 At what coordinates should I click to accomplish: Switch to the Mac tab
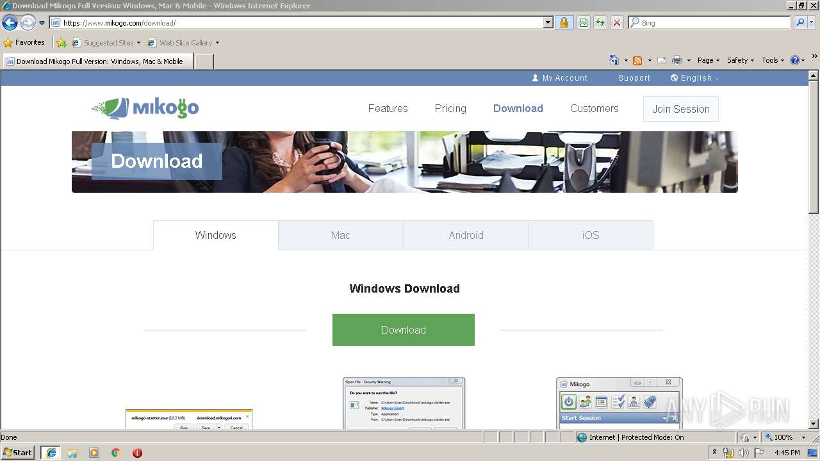(341, 235)
